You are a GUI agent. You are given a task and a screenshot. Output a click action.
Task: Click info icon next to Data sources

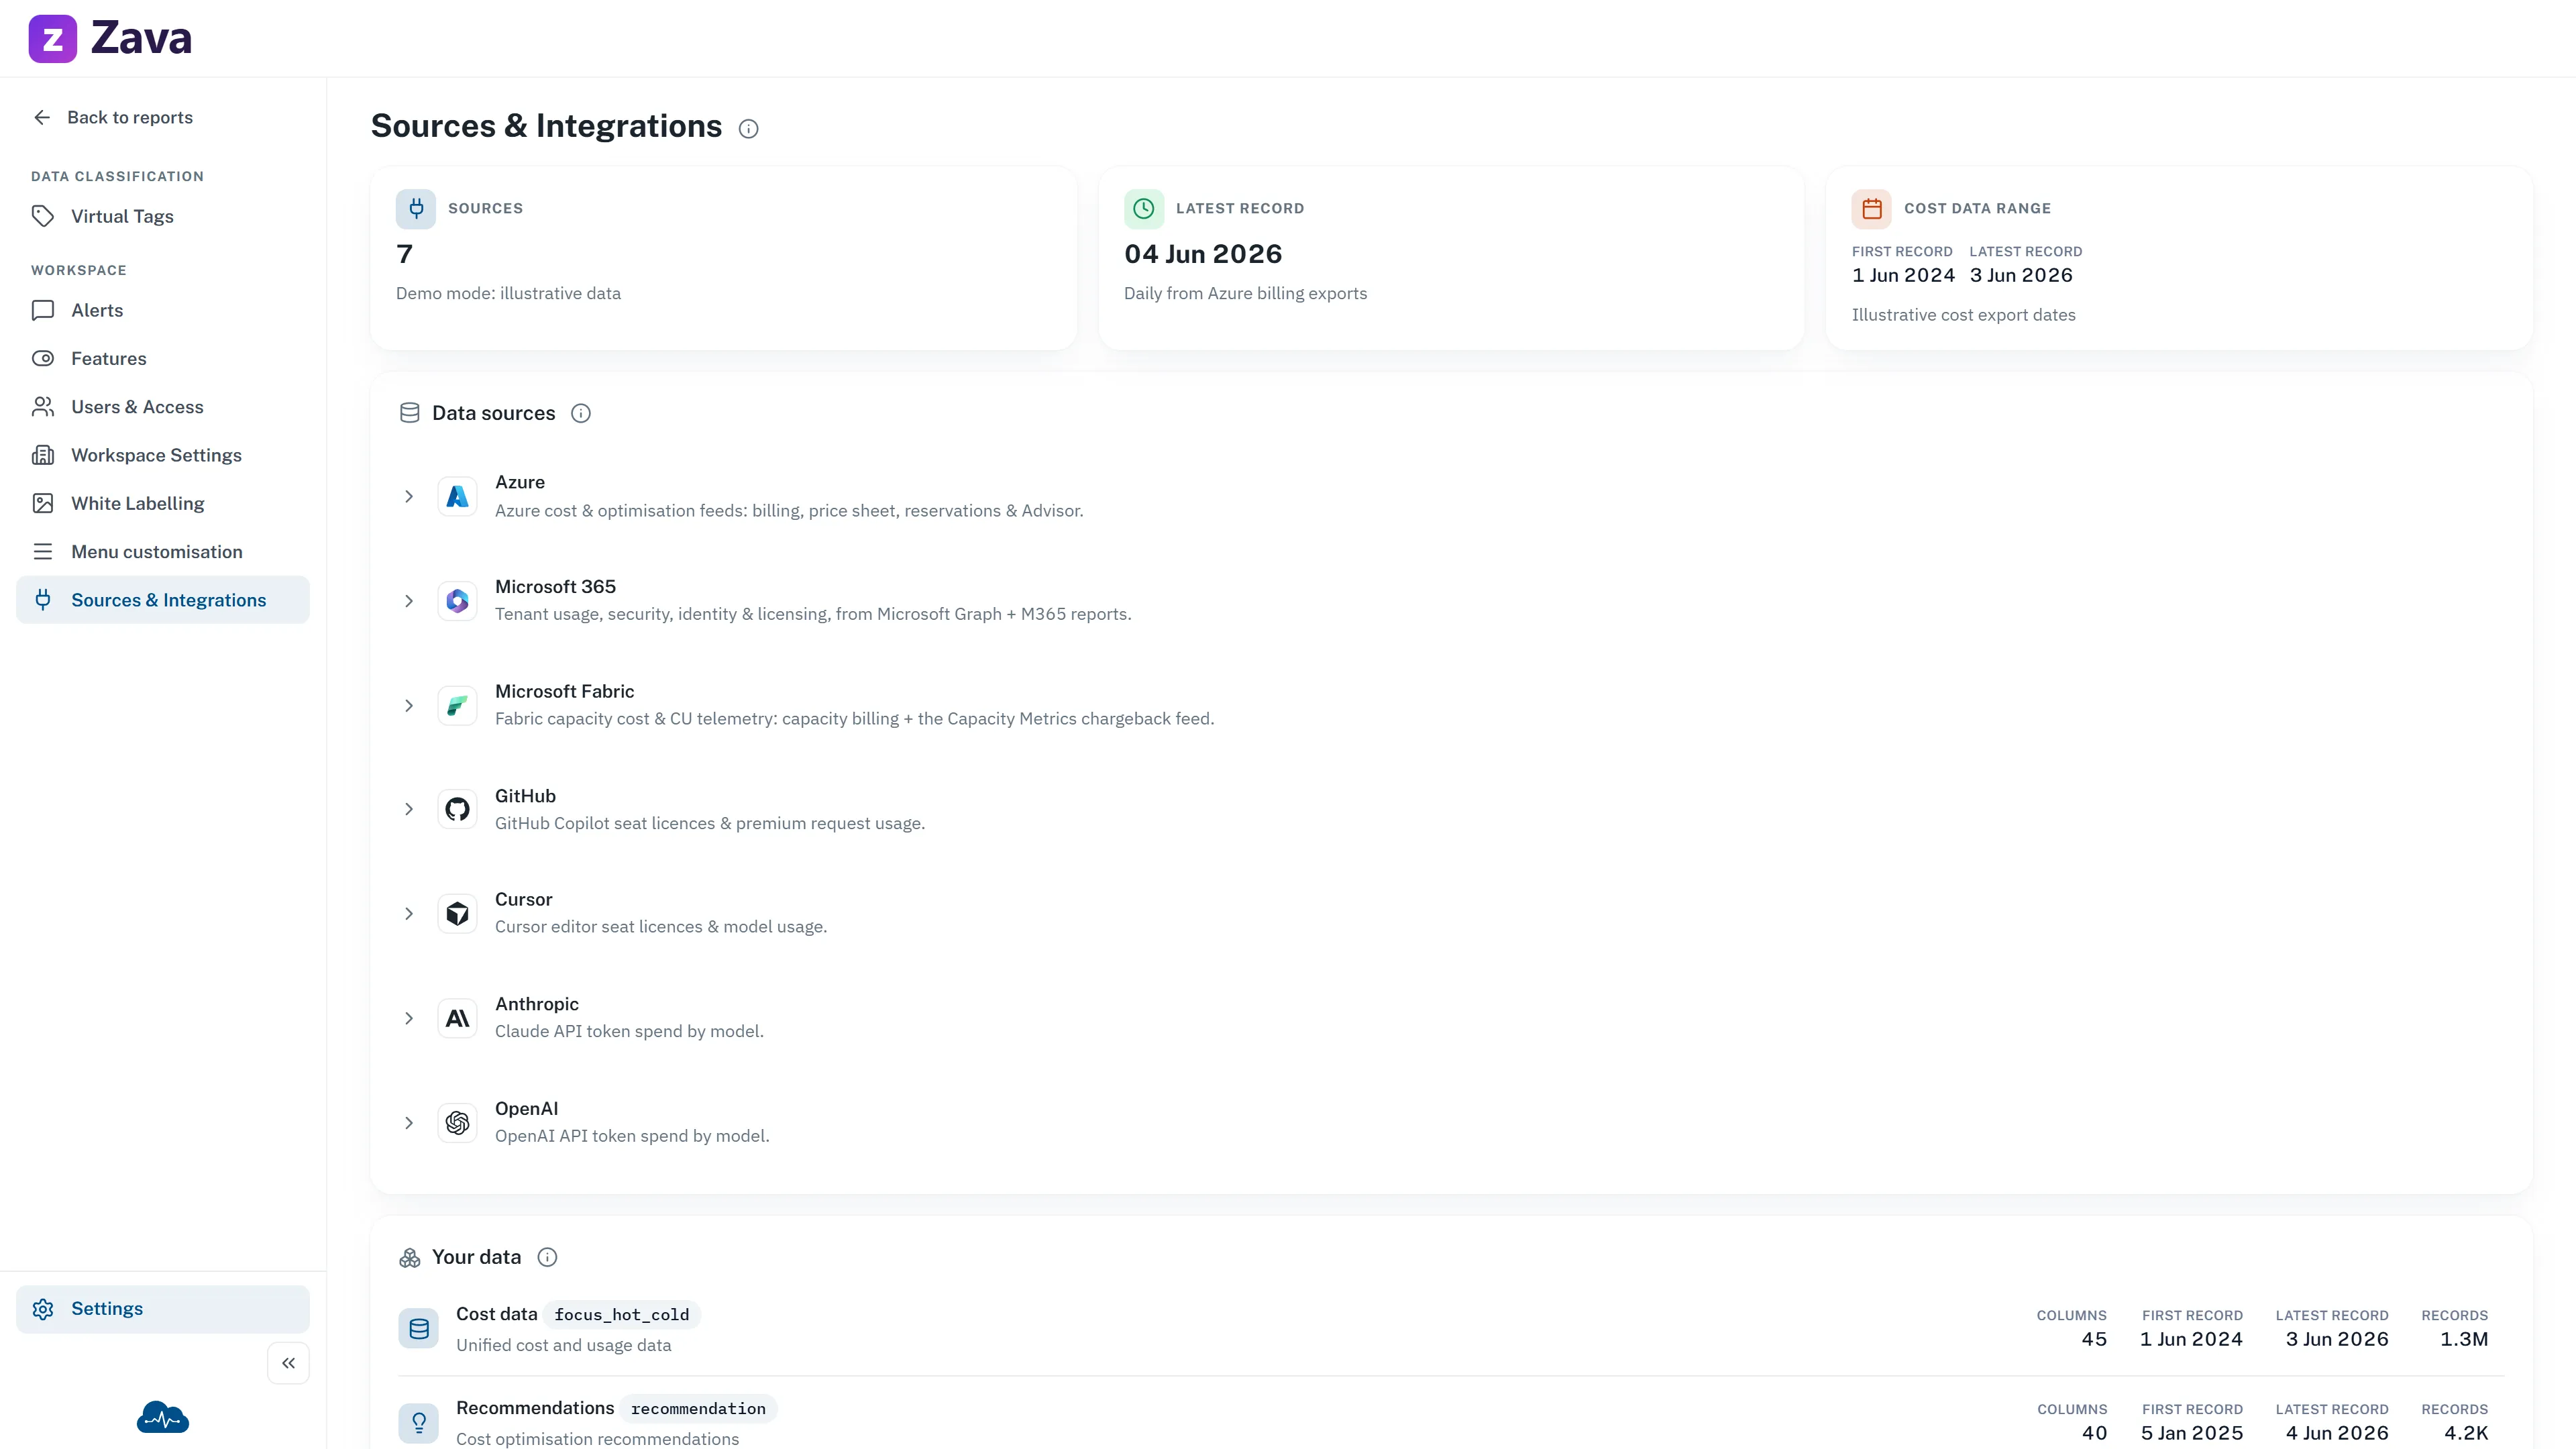coord(581,414)
